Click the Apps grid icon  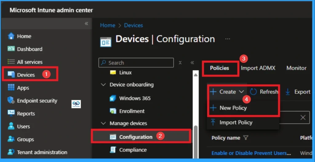[x=11, y=87]
